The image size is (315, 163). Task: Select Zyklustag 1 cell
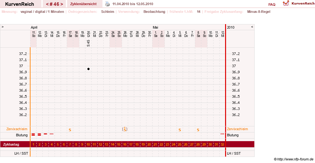33,144
